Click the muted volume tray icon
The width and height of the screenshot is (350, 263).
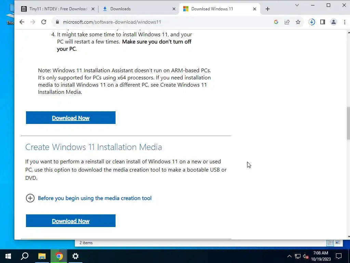click(306, 256)
